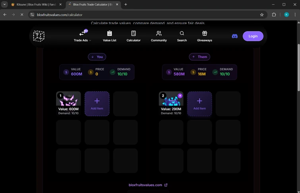Click the Them side price 16M
This screenshot has height=193, width=300.
tap(202, 74)
